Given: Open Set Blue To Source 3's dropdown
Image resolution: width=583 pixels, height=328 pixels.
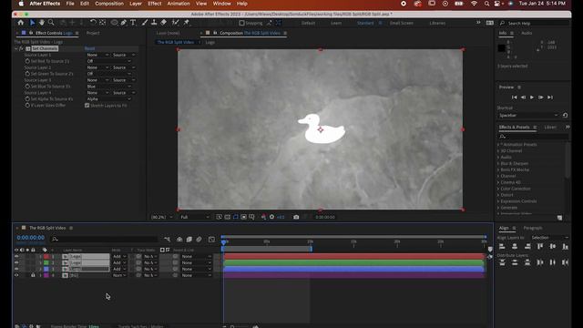Looking at the screenshot, I should tap(109, 87).
